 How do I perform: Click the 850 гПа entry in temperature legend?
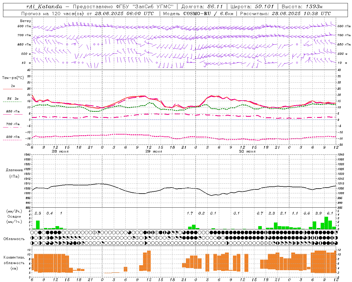pos(13,112)
